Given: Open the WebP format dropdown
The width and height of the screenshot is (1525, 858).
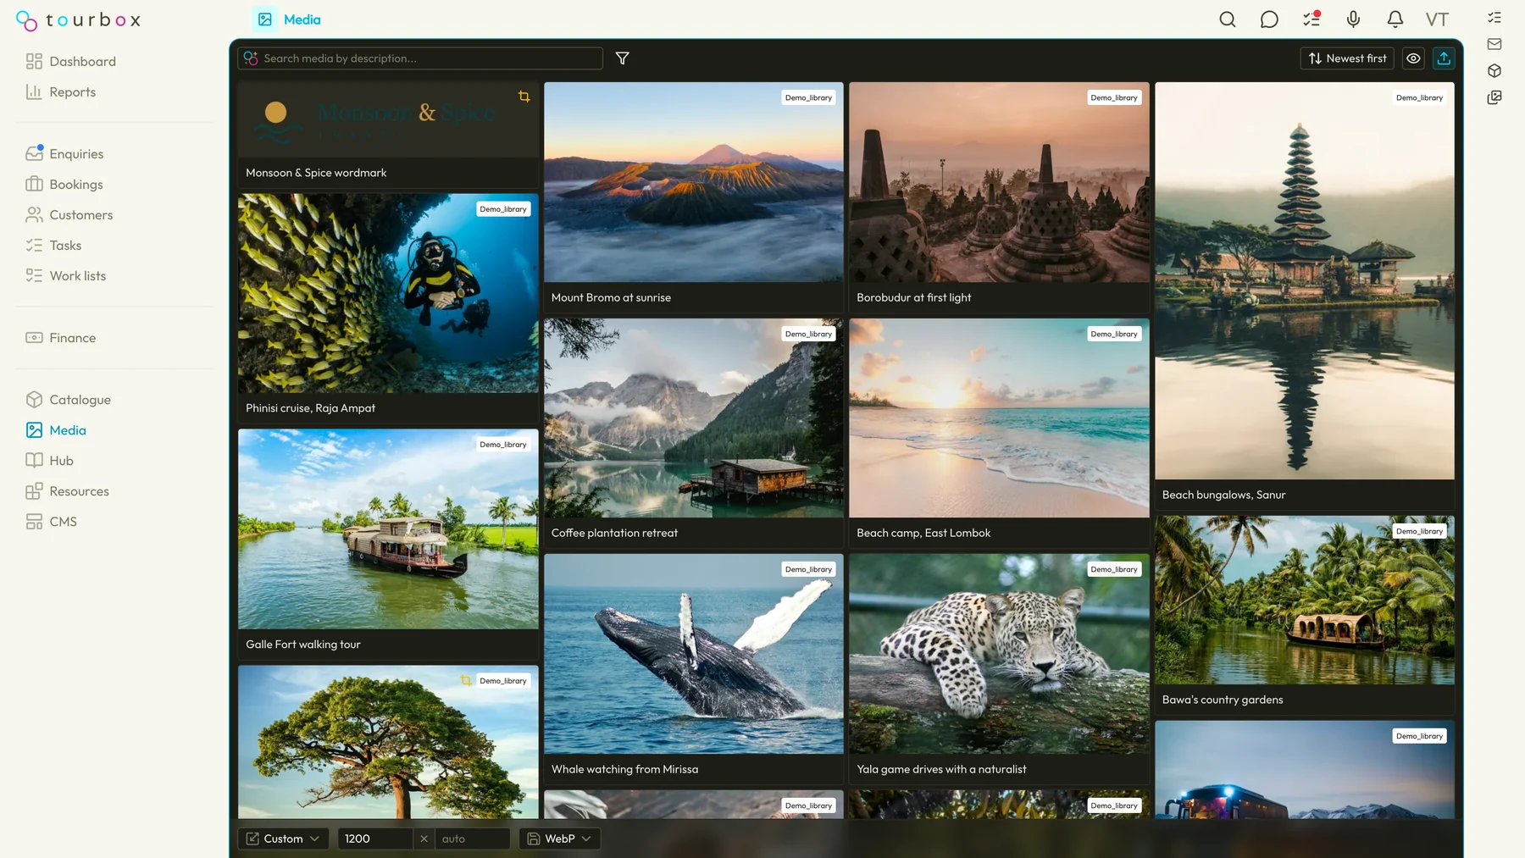Looking at the screenshot, I should (559, 839).
